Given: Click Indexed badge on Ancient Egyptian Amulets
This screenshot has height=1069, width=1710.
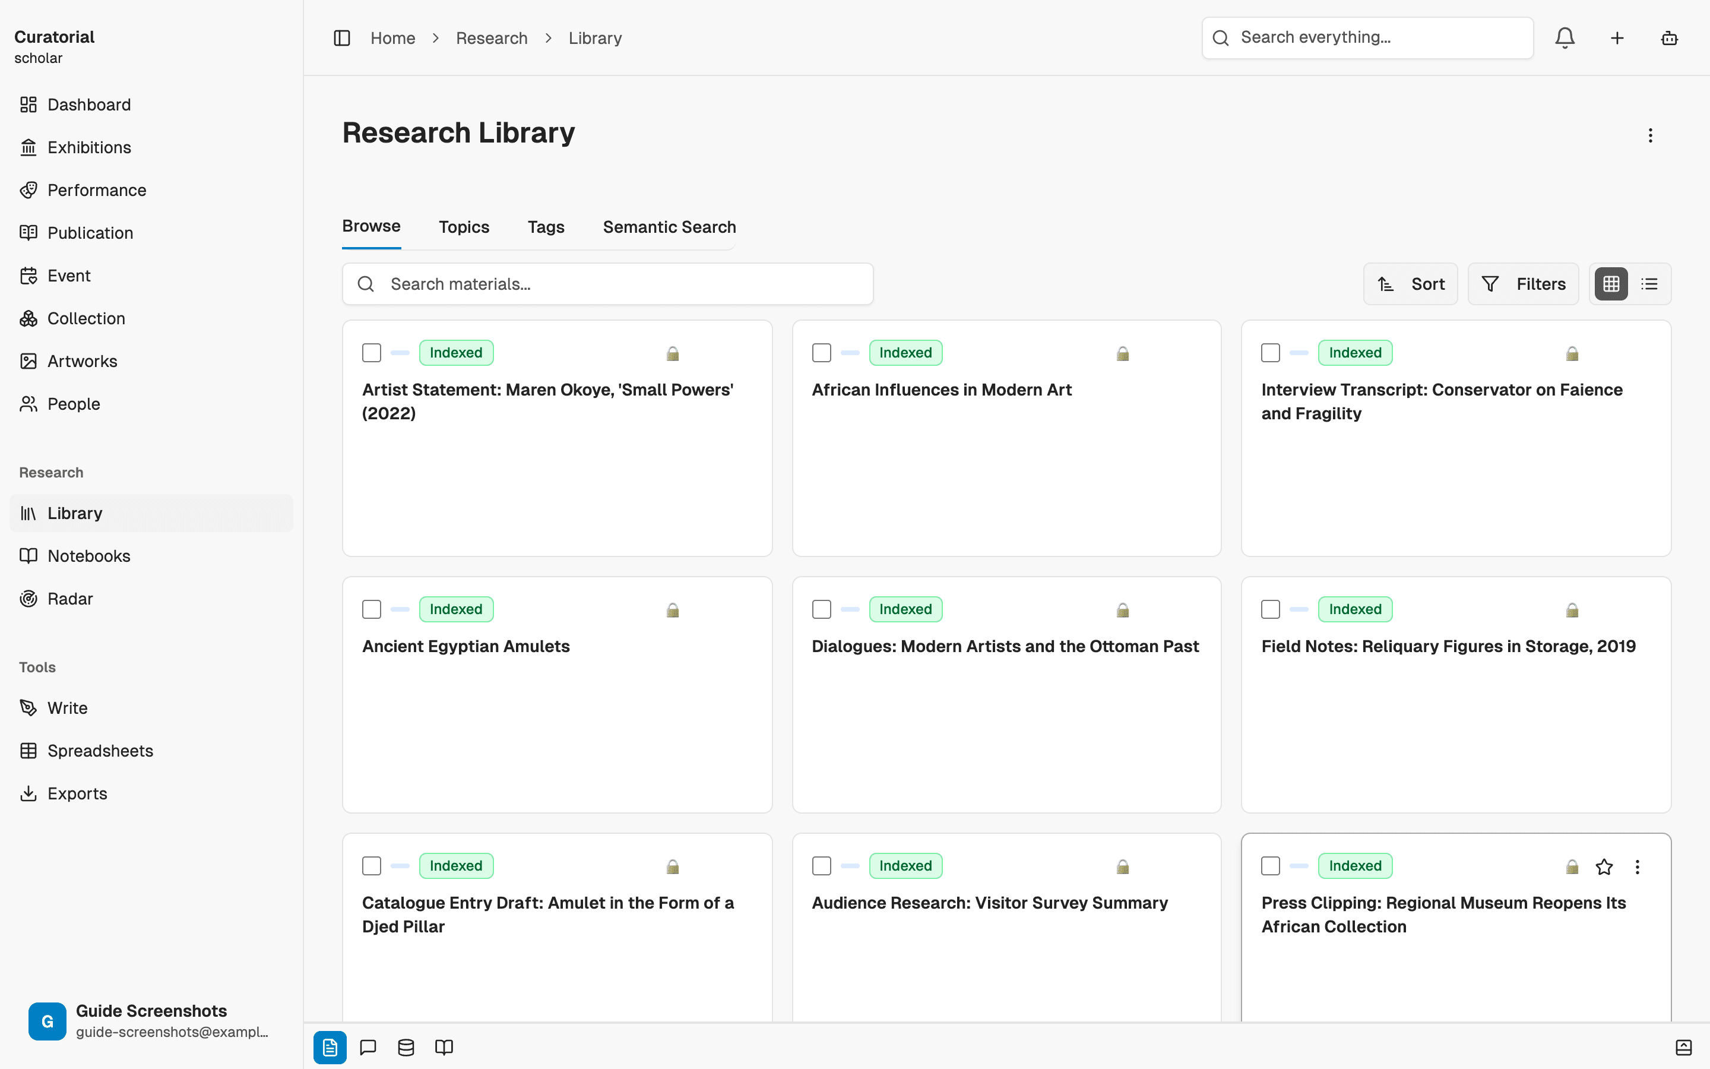Looking at the screenshot, I should 456,609.
